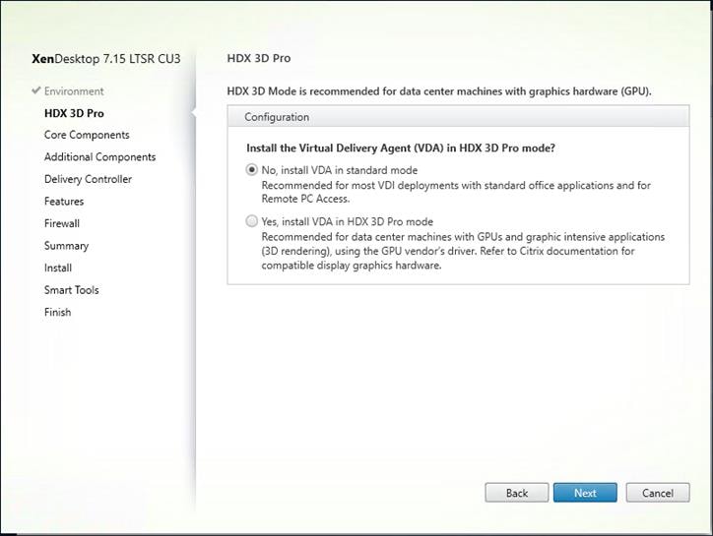Select No, install VDA in standard mode

251,170
